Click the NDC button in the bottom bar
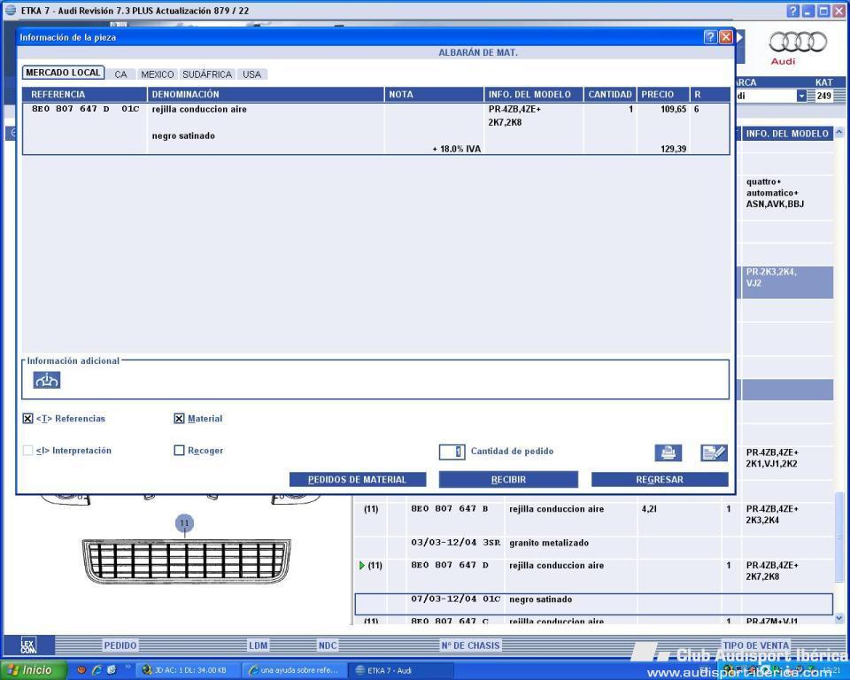Image resolution: width=850 pixels, height=680 pixels. click(x=328, y=645)
